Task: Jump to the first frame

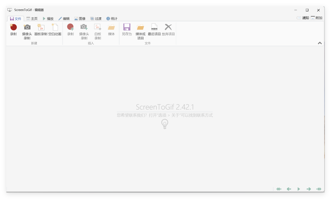Action: coord(279,189)
